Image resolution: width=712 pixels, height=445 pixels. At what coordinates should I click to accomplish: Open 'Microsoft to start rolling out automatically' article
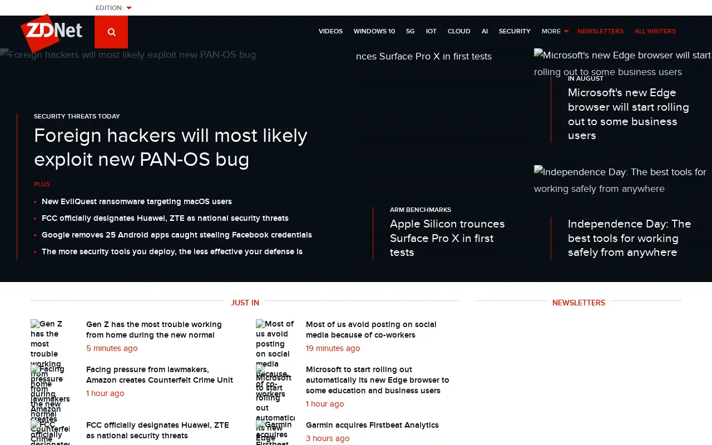pyautogui.click(x=378, y=380)
